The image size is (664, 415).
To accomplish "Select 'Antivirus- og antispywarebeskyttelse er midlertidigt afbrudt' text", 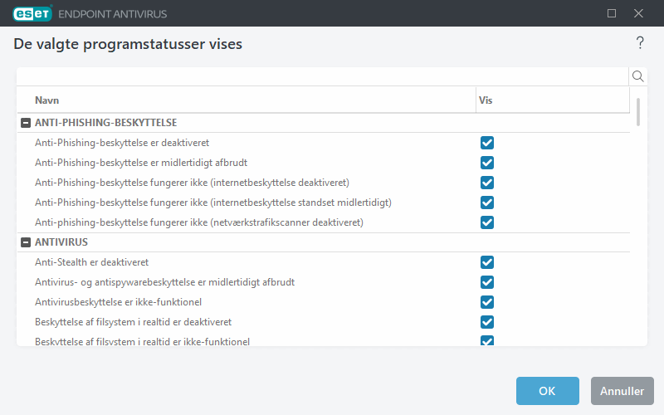I will pyautogui.click(x=164, y=282).
